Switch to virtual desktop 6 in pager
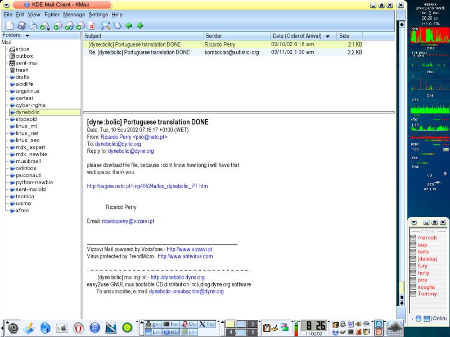Screen dimensions: 450x337 click(253, 332)
